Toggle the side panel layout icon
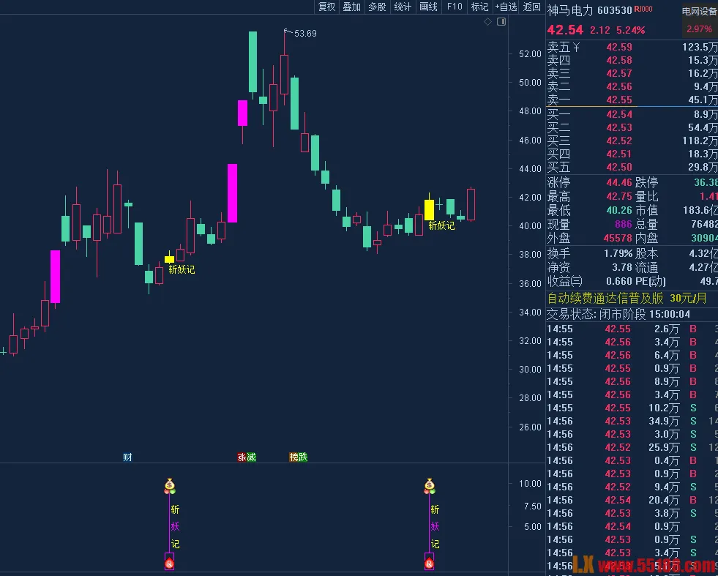The width and height of the screenshot is (718, 576). 501,22
